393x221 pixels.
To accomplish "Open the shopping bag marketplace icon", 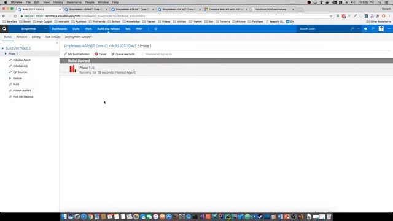I will [365, 29].
